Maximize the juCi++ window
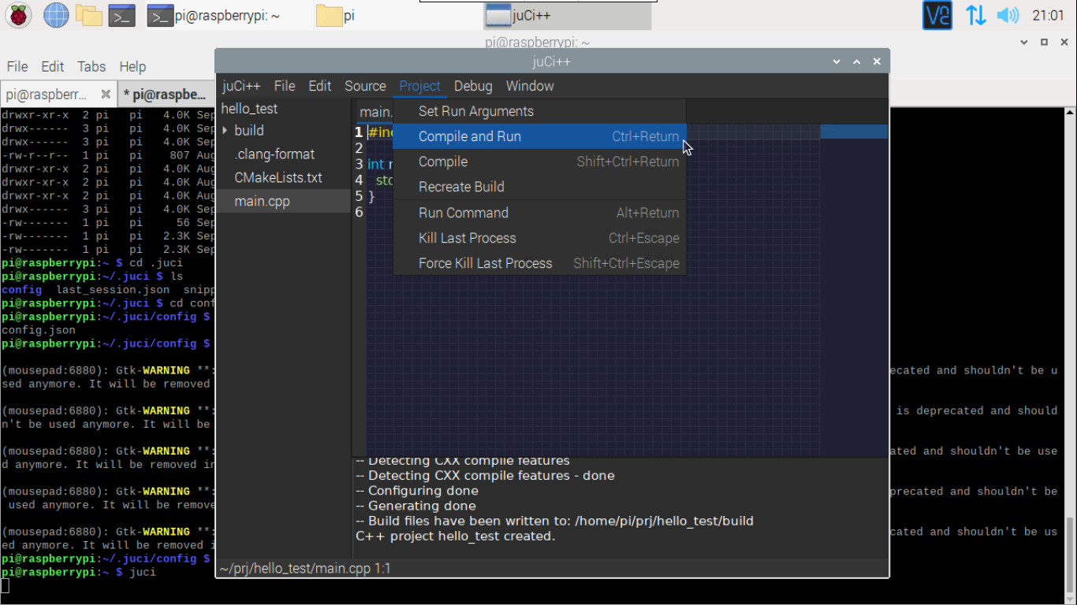Image resolution: width=1077 pixels, height=605 pixels. (x=856, y=61)
